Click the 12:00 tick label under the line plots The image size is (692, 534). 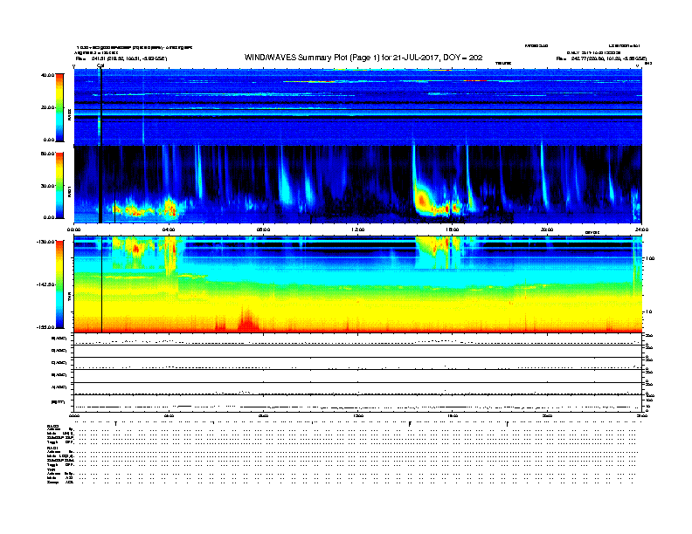click(357, 415)
